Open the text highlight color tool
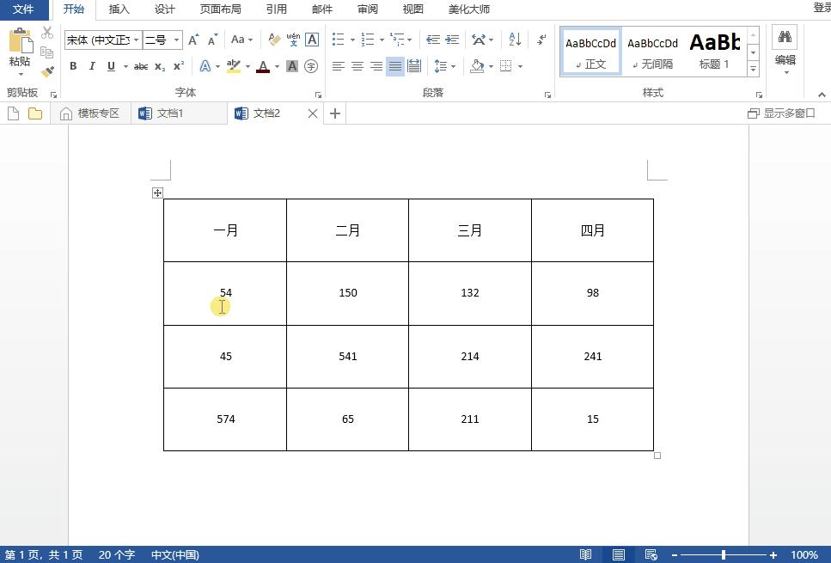 click(232, 66)
